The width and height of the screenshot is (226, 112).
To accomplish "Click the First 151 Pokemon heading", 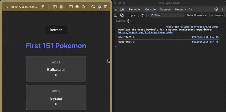I will [56, 46].
